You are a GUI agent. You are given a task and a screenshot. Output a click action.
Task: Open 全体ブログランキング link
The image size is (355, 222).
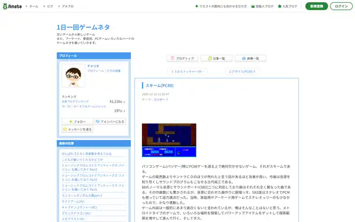point(75,102)
